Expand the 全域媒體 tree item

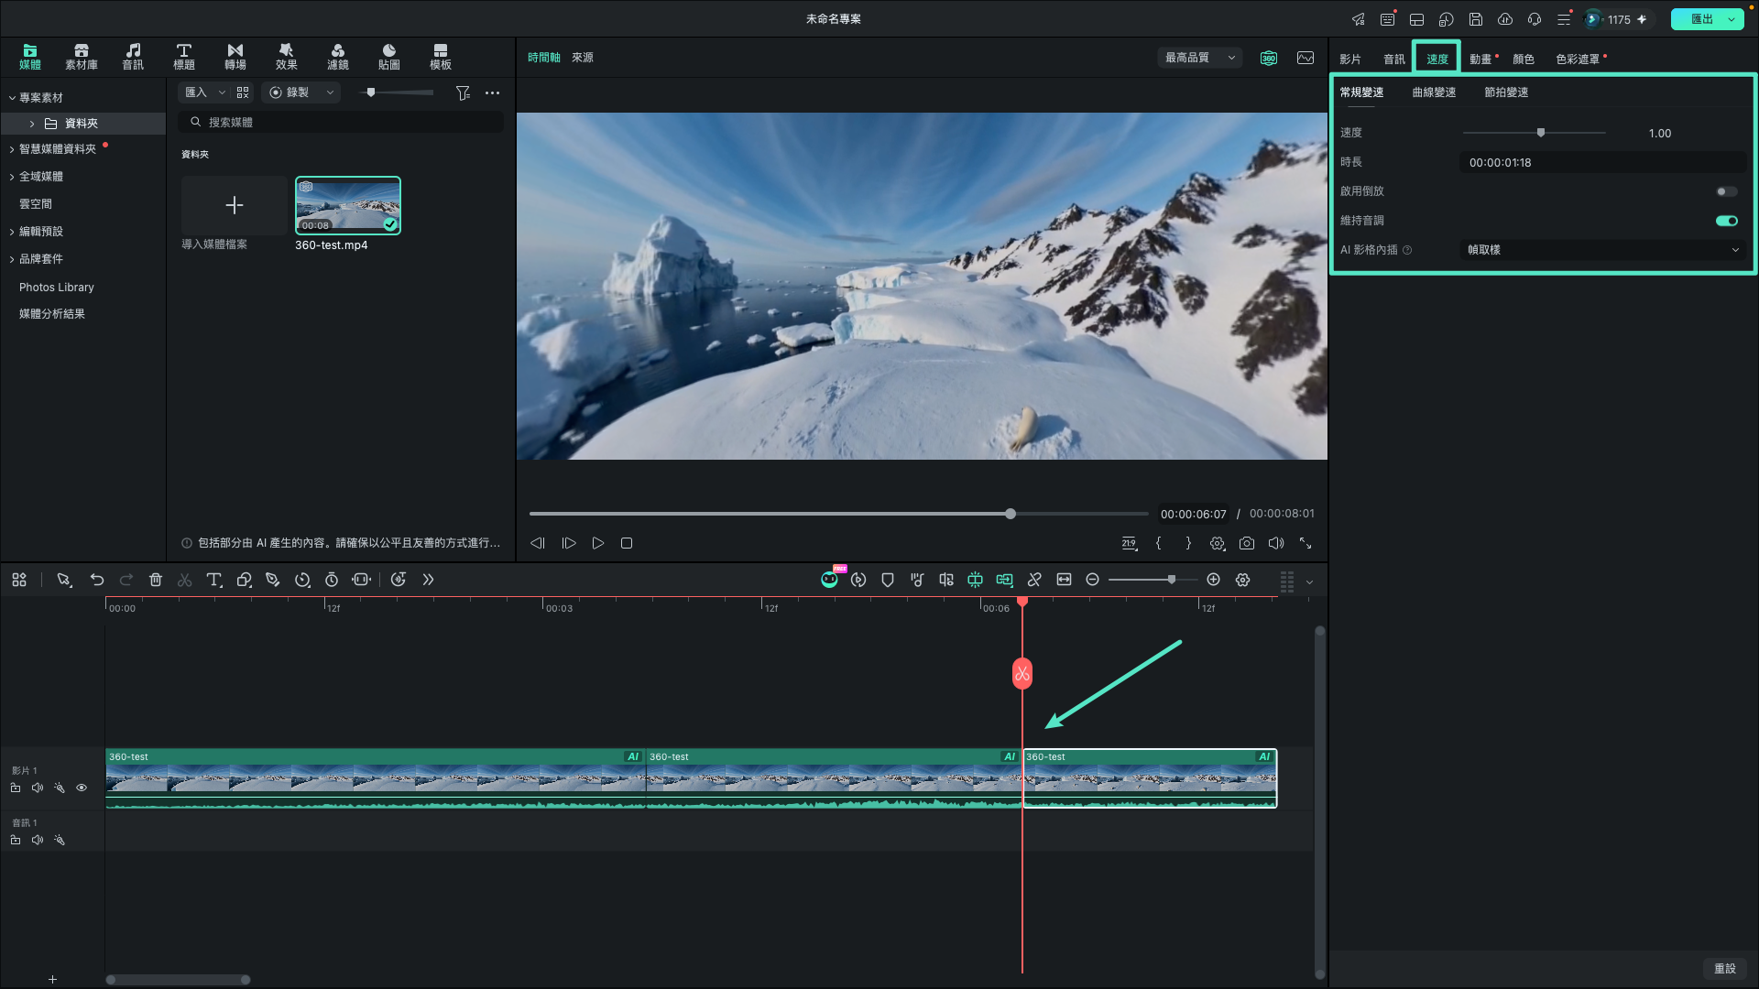click(12, 177)
